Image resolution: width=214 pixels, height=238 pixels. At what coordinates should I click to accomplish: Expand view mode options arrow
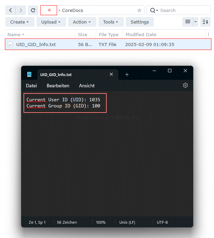[x=196, y=22]
